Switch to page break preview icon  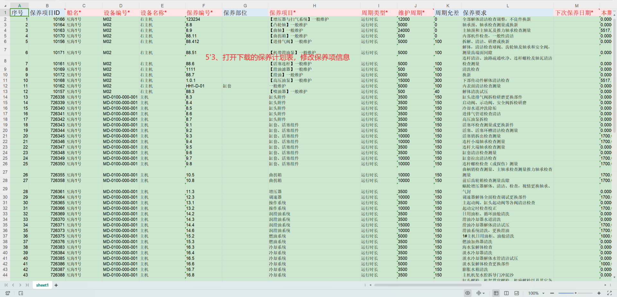pos(517,293)
